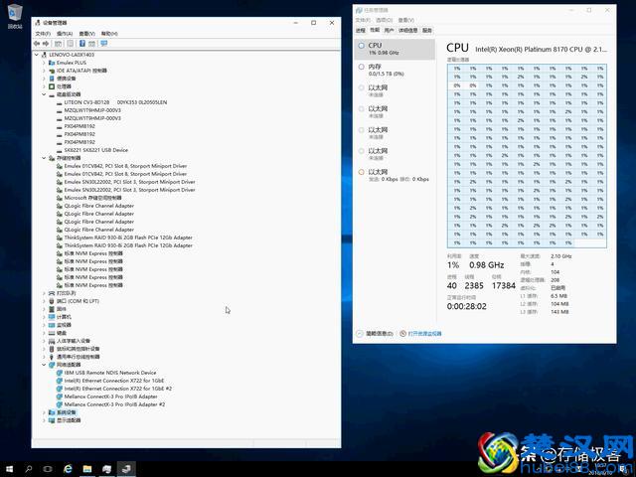
Task: Select the IBM USB Remote NDIS Network Device
Action: [97, 373]
